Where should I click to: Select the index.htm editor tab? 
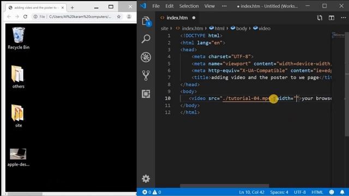pyautogui.click(x=177, y=18)
